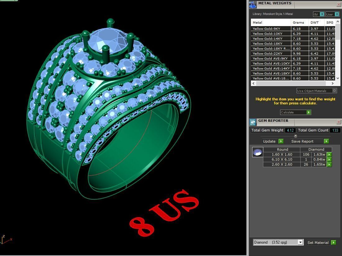This screenshot has width=342, height=256.
Task: Click the green arrow beside Save Report
Action: click(326, 141)
